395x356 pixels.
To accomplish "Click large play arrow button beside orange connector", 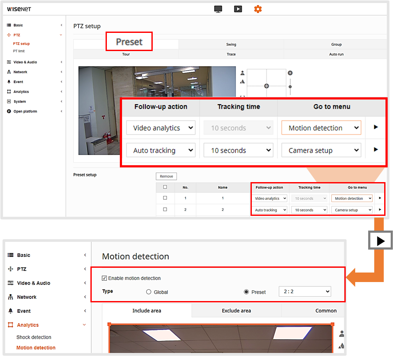I will [x=380, y=241].
